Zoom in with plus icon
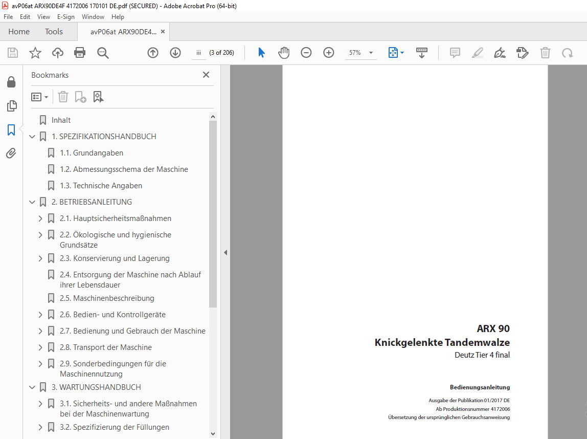Viewport: 587px width, 439px height. [x=329, y=53]
